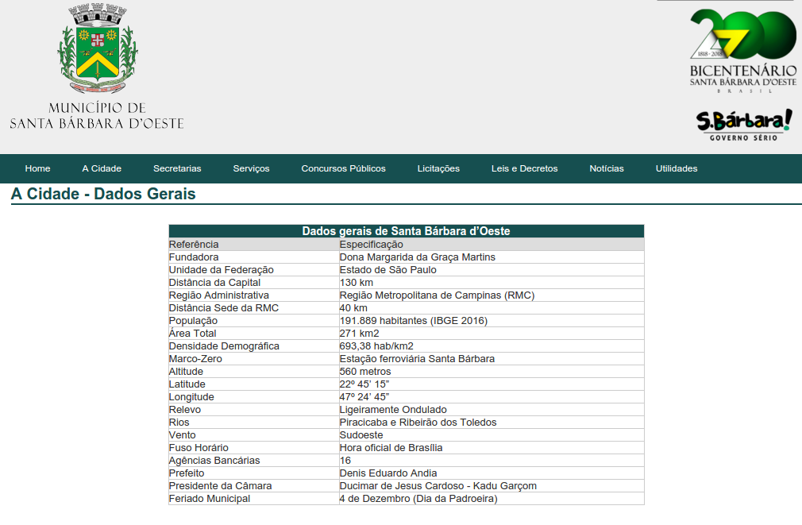This screenshot has height=525, width=802.
Task: Click the 'A Cidade - Dados Gerais' heading
Action: tap(103, 194)
